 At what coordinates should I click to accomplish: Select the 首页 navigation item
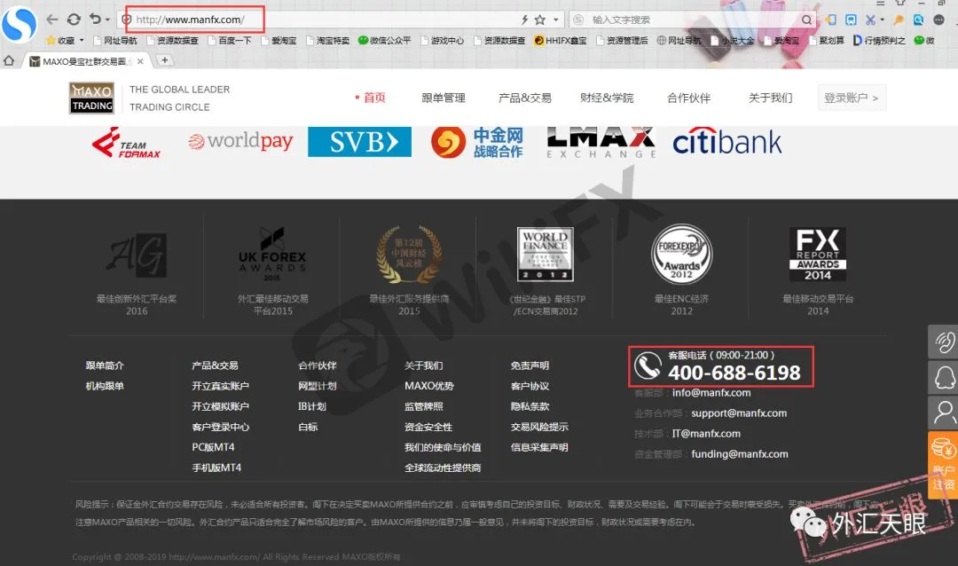[x=374, y=98]
